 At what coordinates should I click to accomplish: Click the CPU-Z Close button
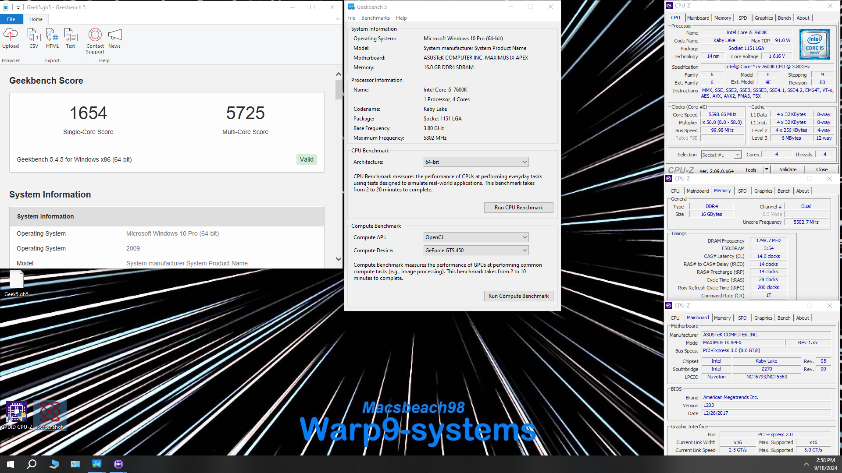822,169
